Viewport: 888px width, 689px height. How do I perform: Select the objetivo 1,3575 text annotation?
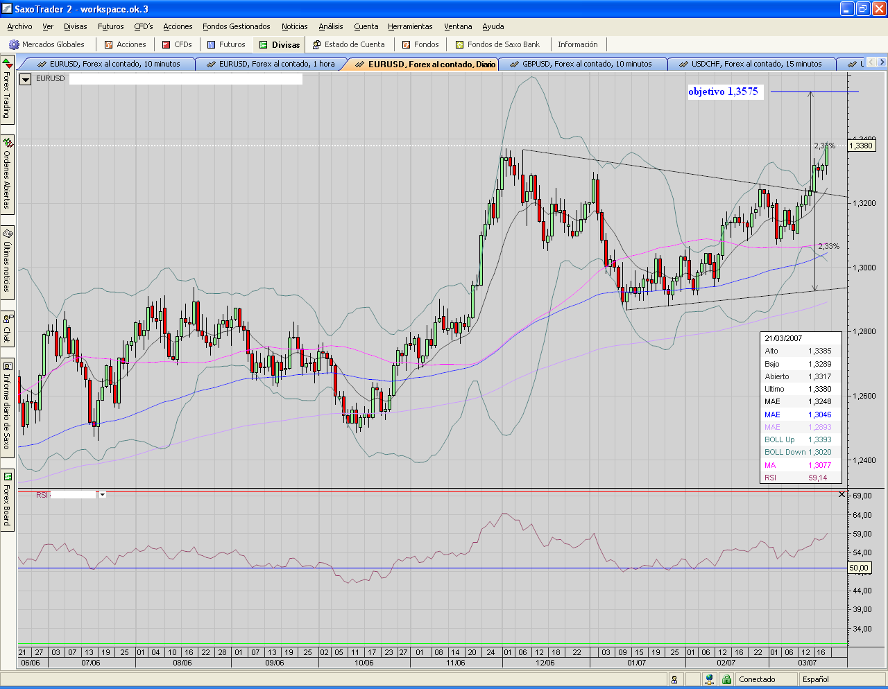724,91
